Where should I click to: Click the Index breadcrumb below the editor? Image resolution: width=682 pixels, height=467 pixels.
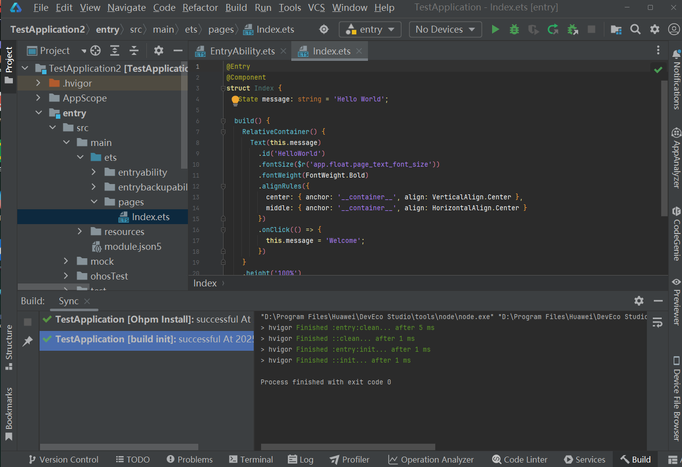pos(205,283)
